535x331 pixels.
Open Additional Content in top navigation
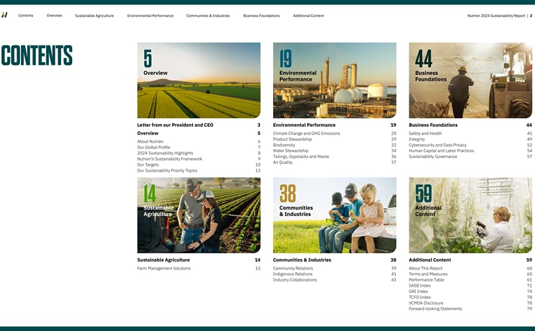(x=308, y=16)
